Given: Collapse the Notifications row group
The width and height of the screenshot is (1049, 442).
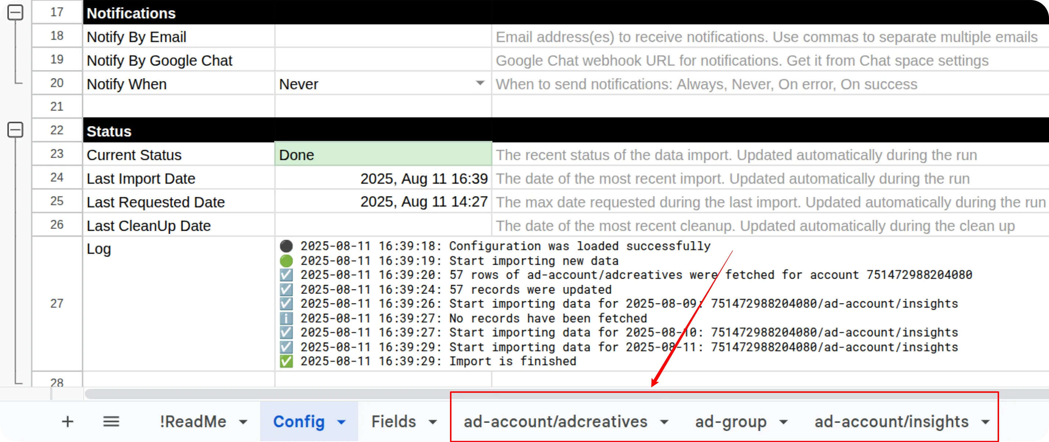Looking at the screenshot, I should tap(15, 12).
